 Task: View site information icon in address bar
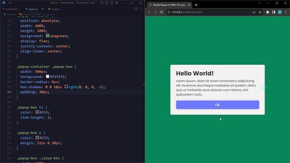(x=169, y=12)
